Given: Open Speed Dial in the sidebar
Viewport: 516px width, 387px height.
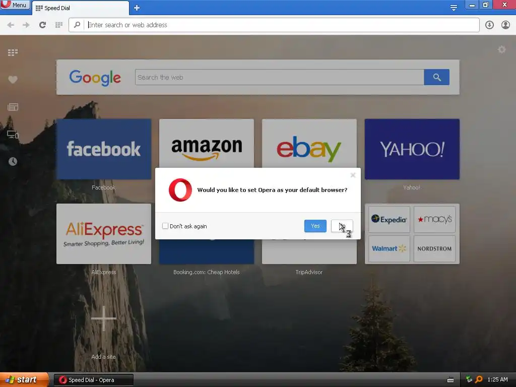Looking at the screenshot, I should point(13,52).
